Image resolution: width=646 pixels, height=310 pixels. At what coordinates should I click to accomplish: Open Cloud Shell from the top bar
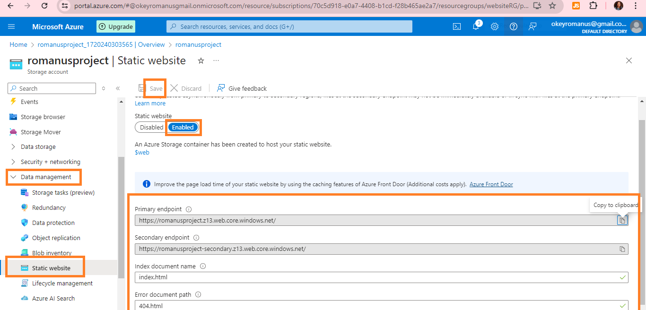[457, 26]
